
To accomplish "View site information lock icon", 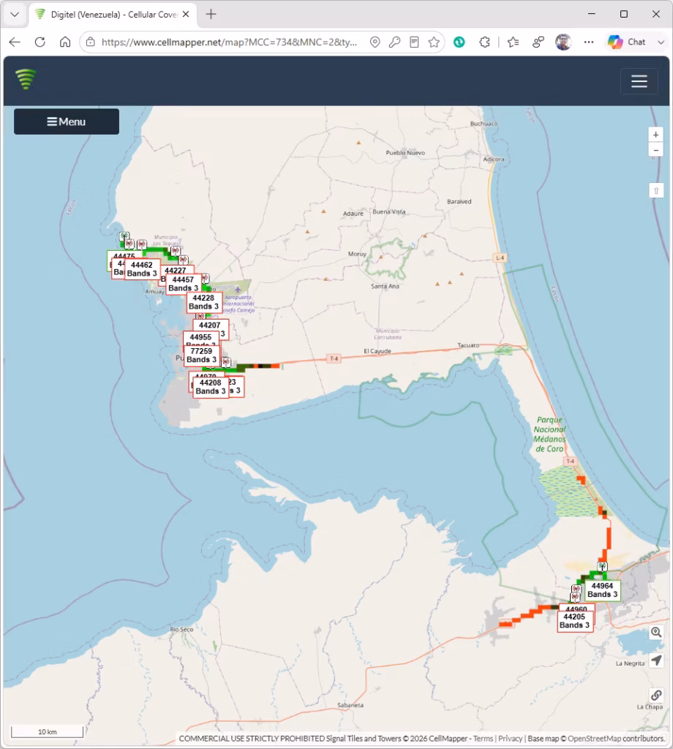I will click(x=90, y=42).
